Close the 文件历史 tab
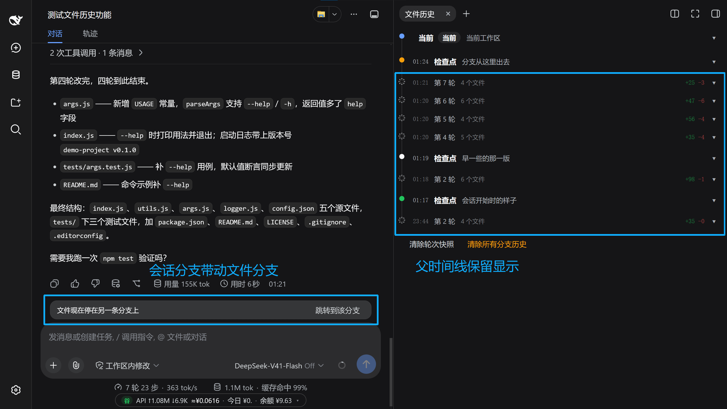Viewport: 727px width, 409px height. [x=448, y=14]
